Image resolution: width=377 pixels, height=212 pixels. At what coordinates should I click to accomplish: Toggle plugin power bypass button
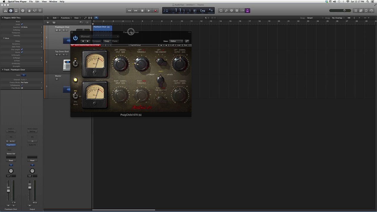coord(75,38)
